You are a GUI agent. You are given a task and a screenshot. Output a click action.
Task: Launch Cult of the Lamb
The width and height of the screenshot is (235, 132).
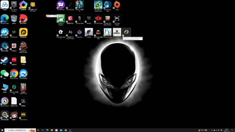coord(98,19)
